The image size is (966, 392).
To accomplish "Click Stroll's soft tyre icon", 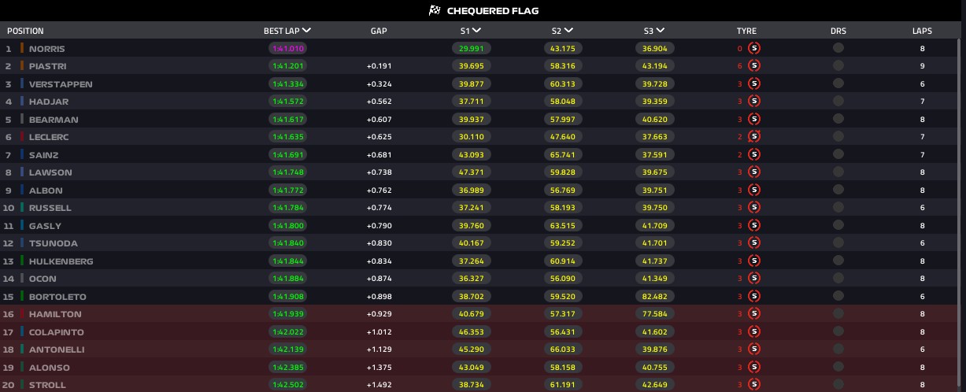I will click(x=753, y=385).
